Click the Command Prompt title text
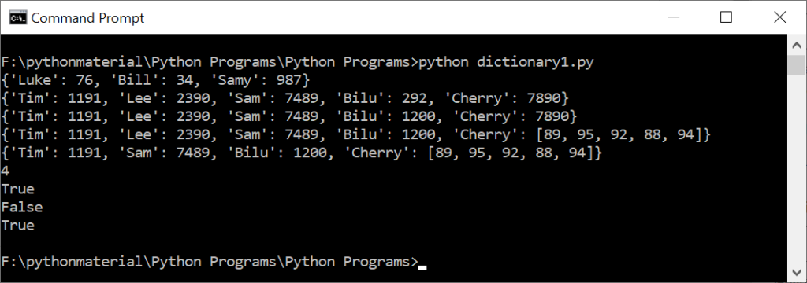This screenshot has height=283, width=807. [x=88, y=18]
